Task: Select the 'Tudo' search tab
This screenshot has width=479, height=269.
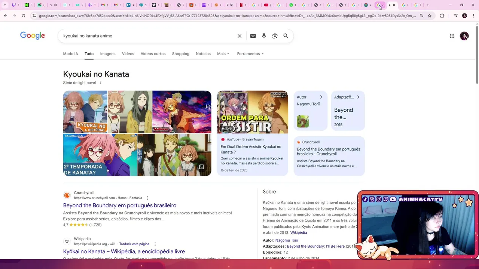Action: (89, 54)
